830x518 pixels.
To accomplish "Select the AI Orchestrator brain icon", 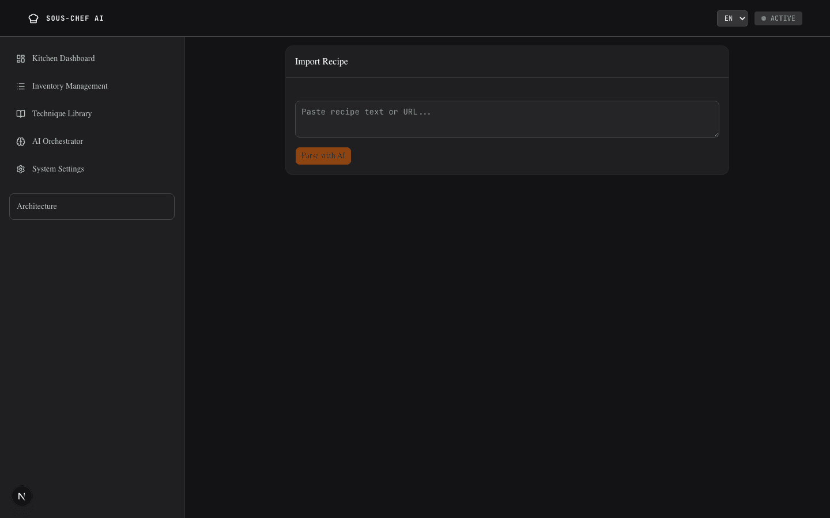I will tap(21, 142).
